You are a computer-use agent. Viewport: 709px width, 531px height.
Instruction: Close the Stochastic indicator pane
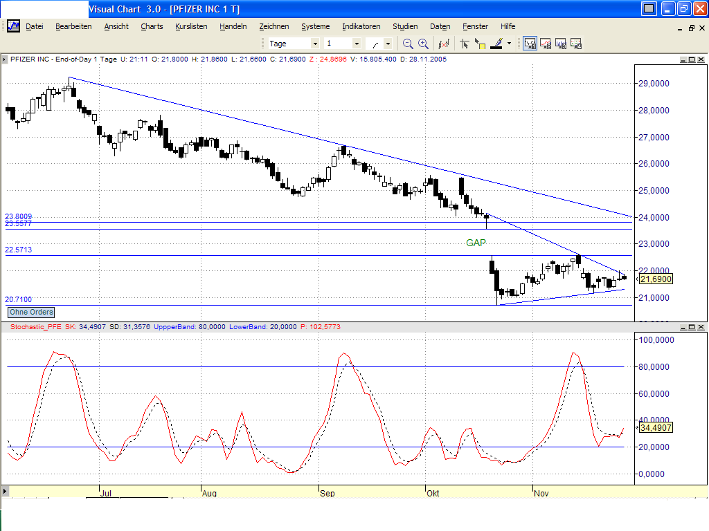(x=701, y=327)
